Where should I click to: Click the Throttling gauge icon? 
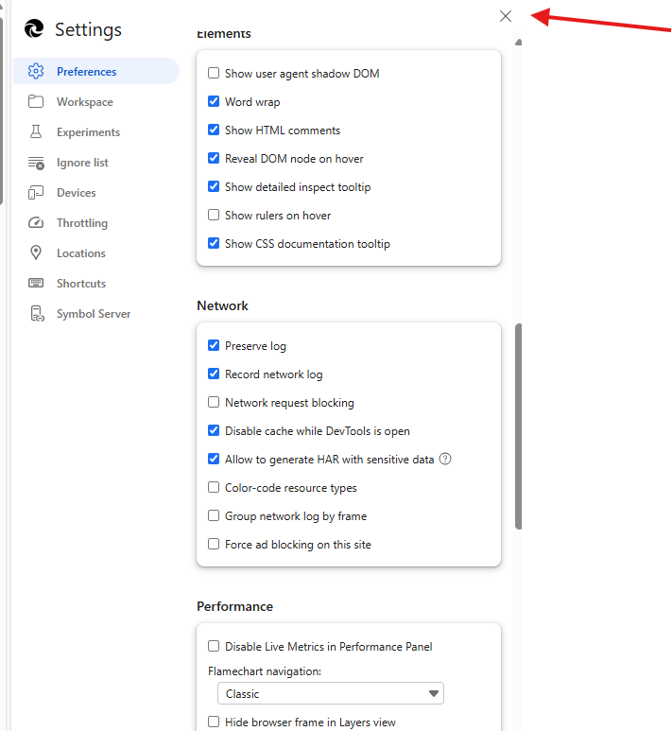point(36,223)
